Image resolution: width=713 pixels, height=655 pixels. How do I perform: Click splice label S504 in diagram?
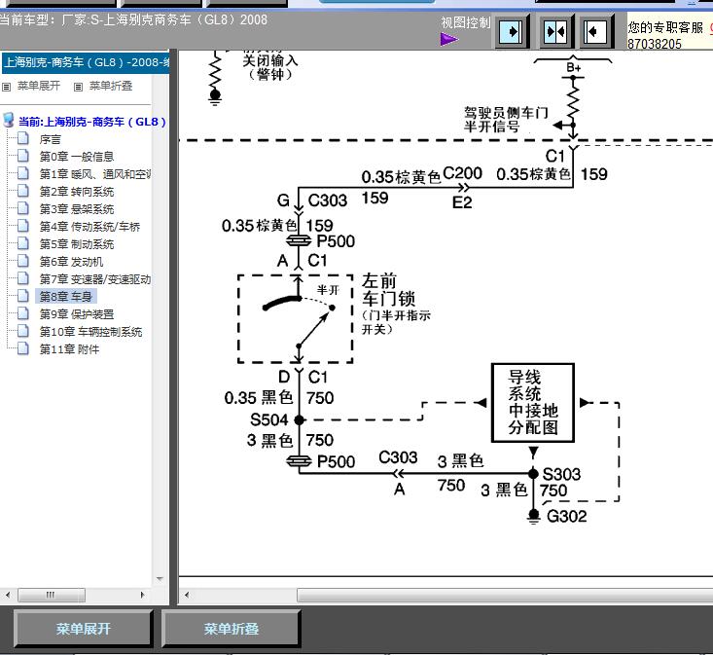268,419
